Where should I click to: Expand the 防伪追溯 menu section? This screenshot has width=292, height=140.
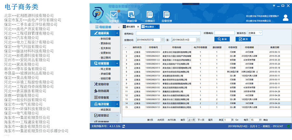[x=105, y=91]
